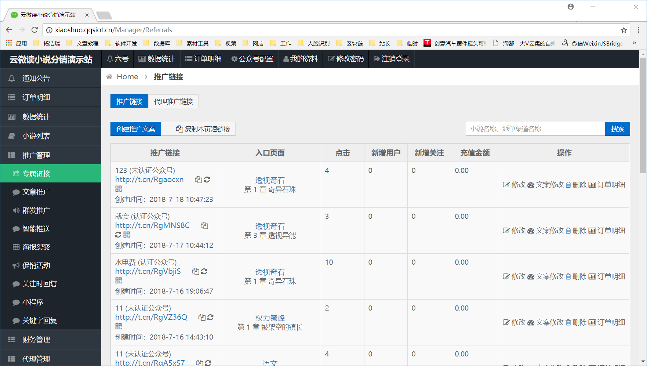Refresh the short link for row 123
The width and height of the screenshot is (647, 366).
(x=207, y=180)
